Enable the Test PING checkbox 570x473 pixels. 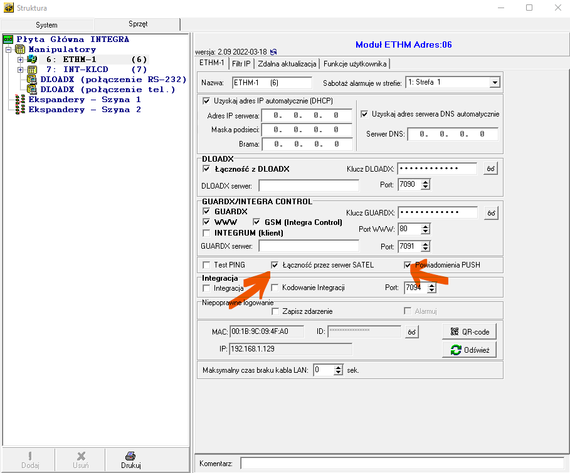click(206, 265)
